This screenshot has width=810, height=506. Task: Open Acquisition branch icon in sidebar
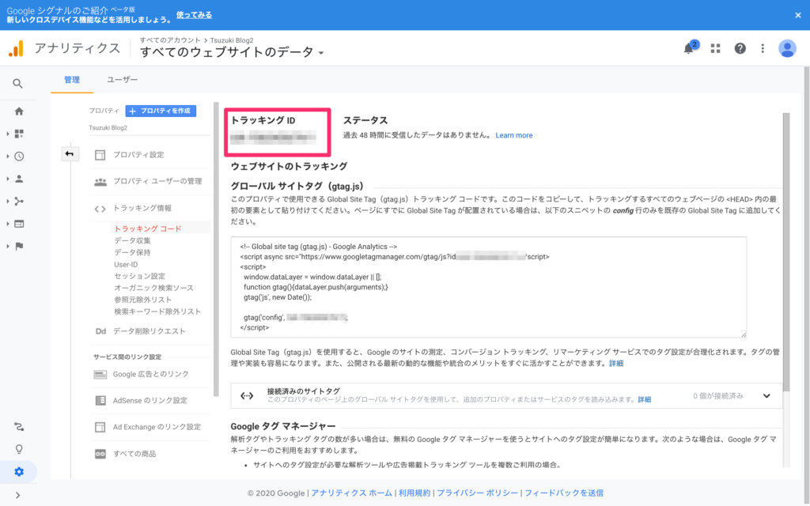pyautogui.click(x=19, y=202)
